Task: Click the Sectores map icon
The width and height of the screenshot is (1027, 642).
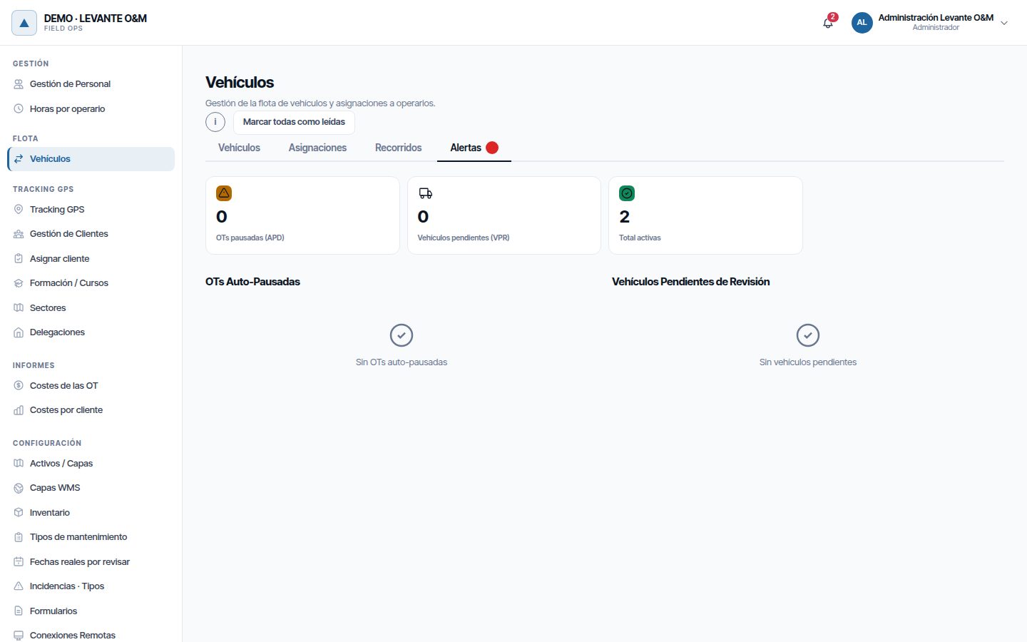Action: pyautogui.click(x=19, y=308)
